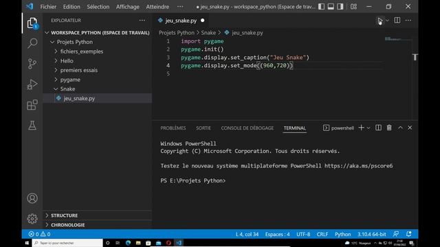Expand the CHRONOLOGIE section
The height and width of the screenshot is (247, 440).
(x=98, y=225)
